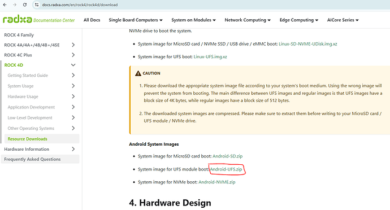This screenshot has height=210, width=390.
Task: Click the 4. Hardware Design heading
Action: (170, 203)
